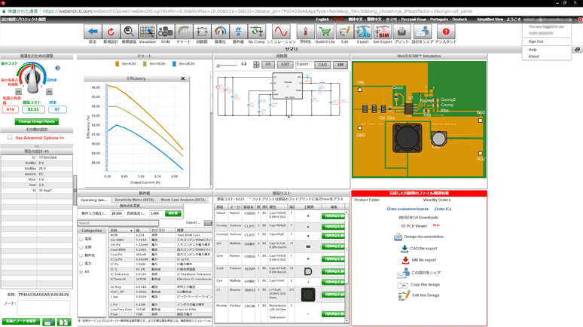Choose Help from the user menu
The height and width of the screenshot is (327, 583).
(533, 50)
